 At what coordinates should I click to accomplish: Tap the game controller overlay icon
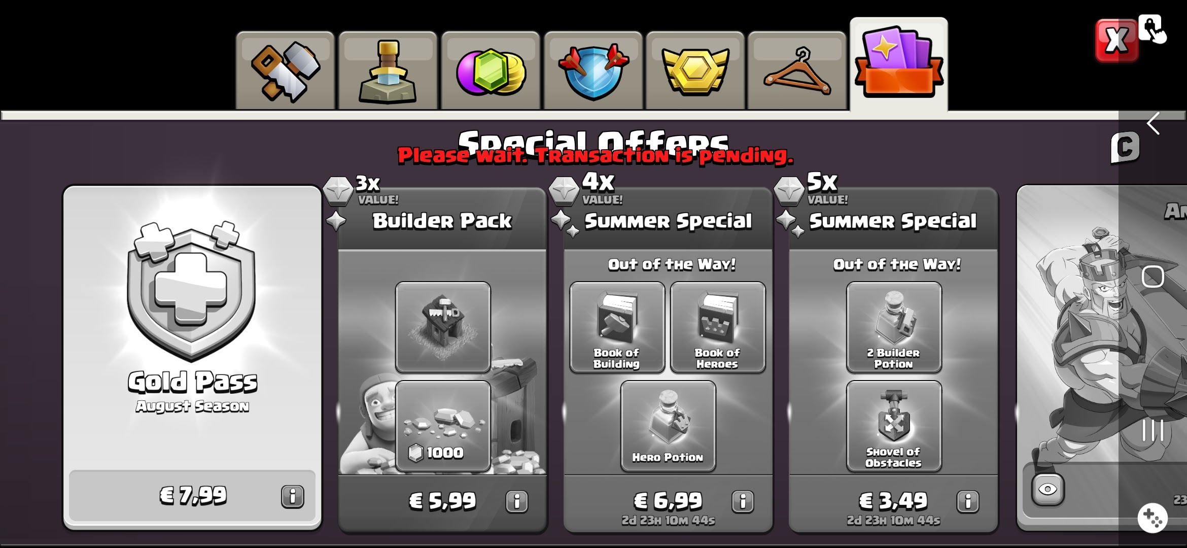pos(1153,519)
